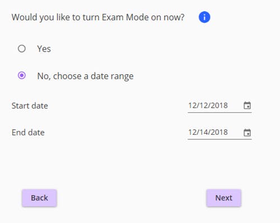Select the Yes radio button
The image size is (280, 223).
[22, 49]
